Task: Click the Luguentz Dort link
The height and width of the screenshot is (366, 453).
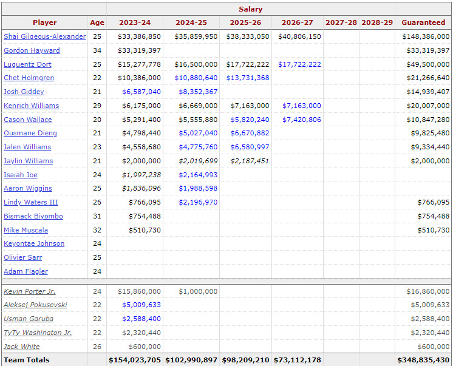Action: [27, 64]
